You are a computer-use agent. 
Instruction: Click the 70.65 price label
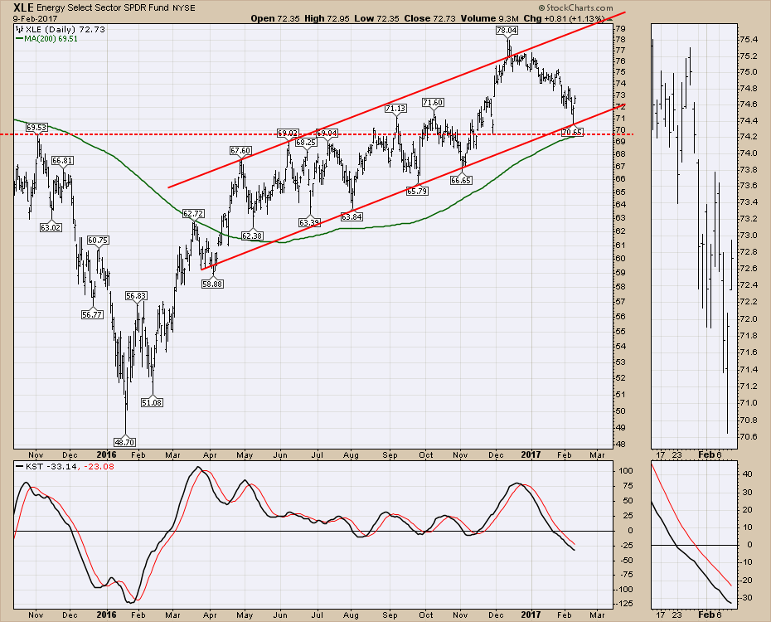pos(572,132)
